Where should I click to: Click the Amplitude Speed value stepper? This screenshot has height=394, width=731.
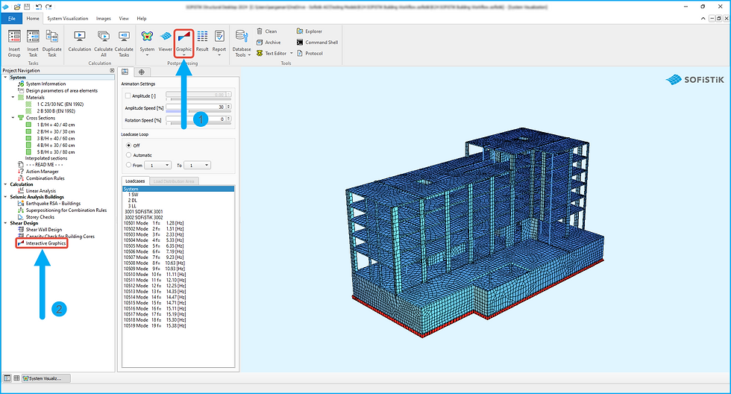coord(228,107)
